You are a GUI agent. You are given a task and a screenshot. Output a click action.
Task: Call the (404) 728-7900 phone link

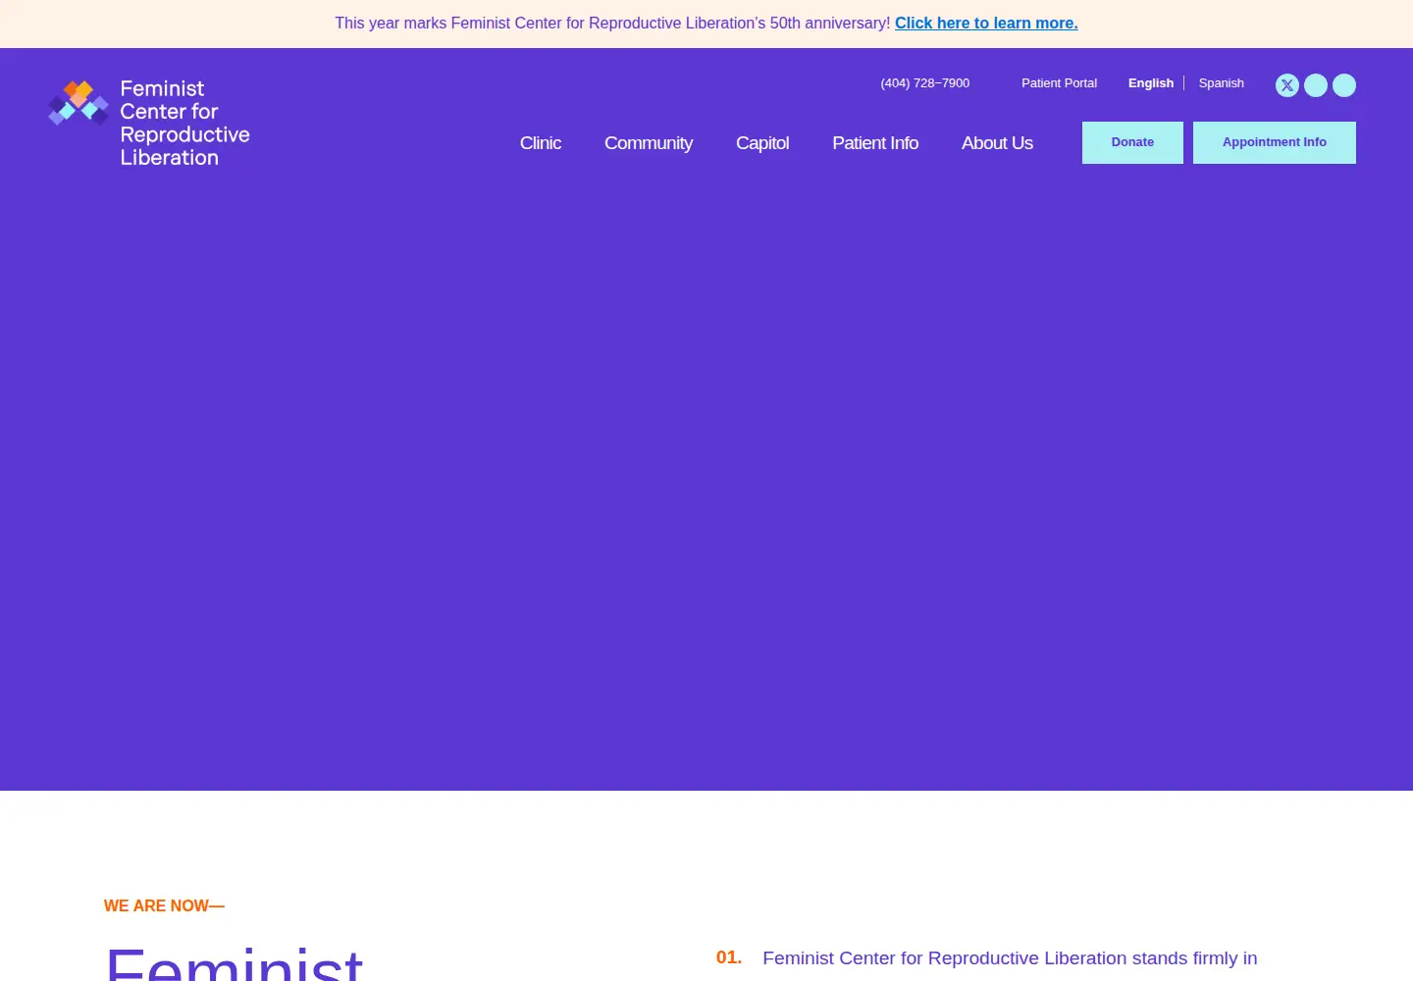(x=925, y=83)
